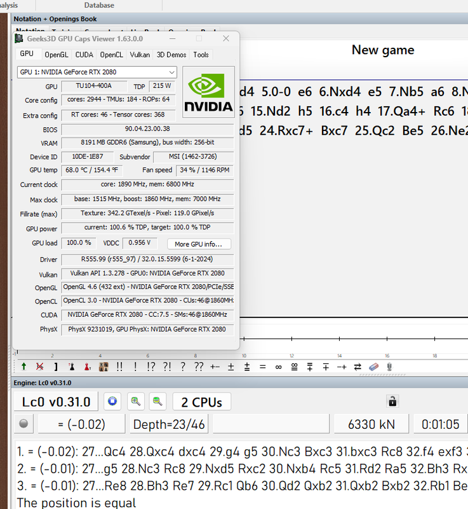Click the Fan speed value 34 % / 1146 RPM

(x=204, y=170)
